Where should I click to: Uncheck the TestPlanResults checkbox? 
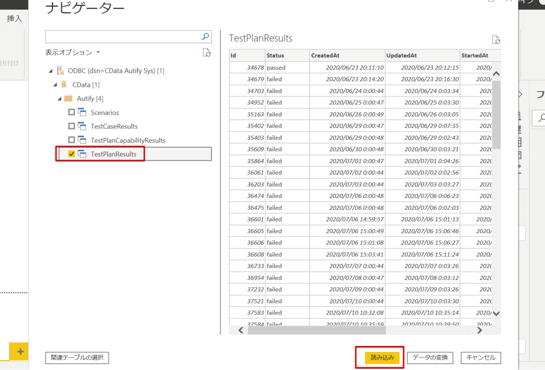pyautogui.click(x=71, y=154)
